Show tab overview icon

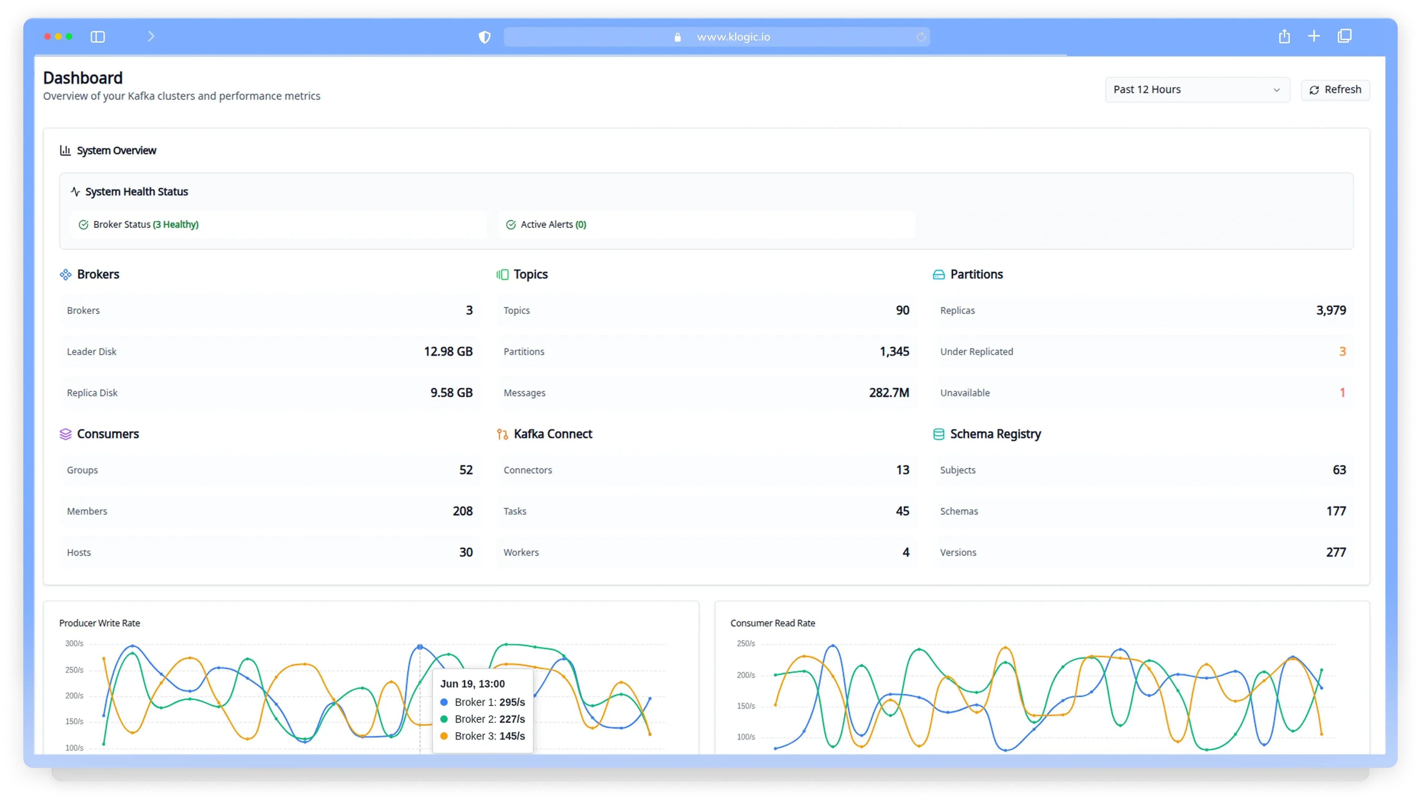1344,36
